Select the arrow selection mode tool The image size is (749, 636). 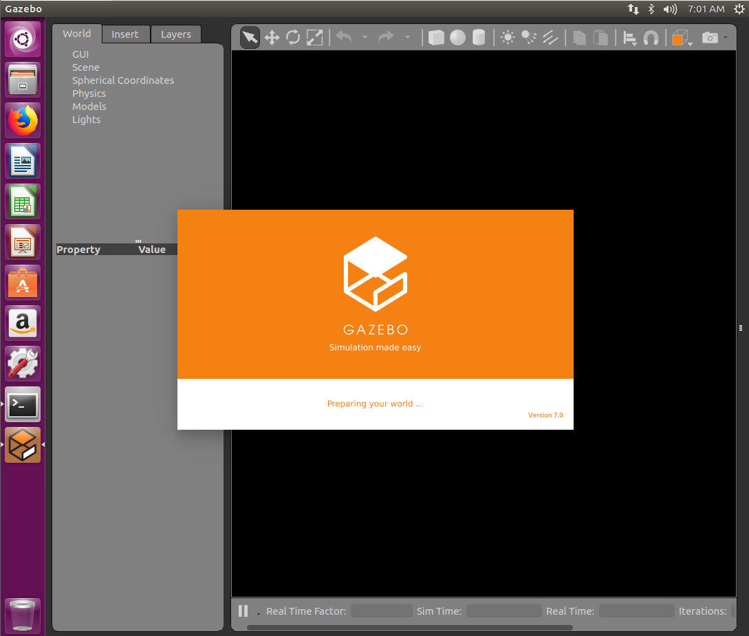(250, 37)
